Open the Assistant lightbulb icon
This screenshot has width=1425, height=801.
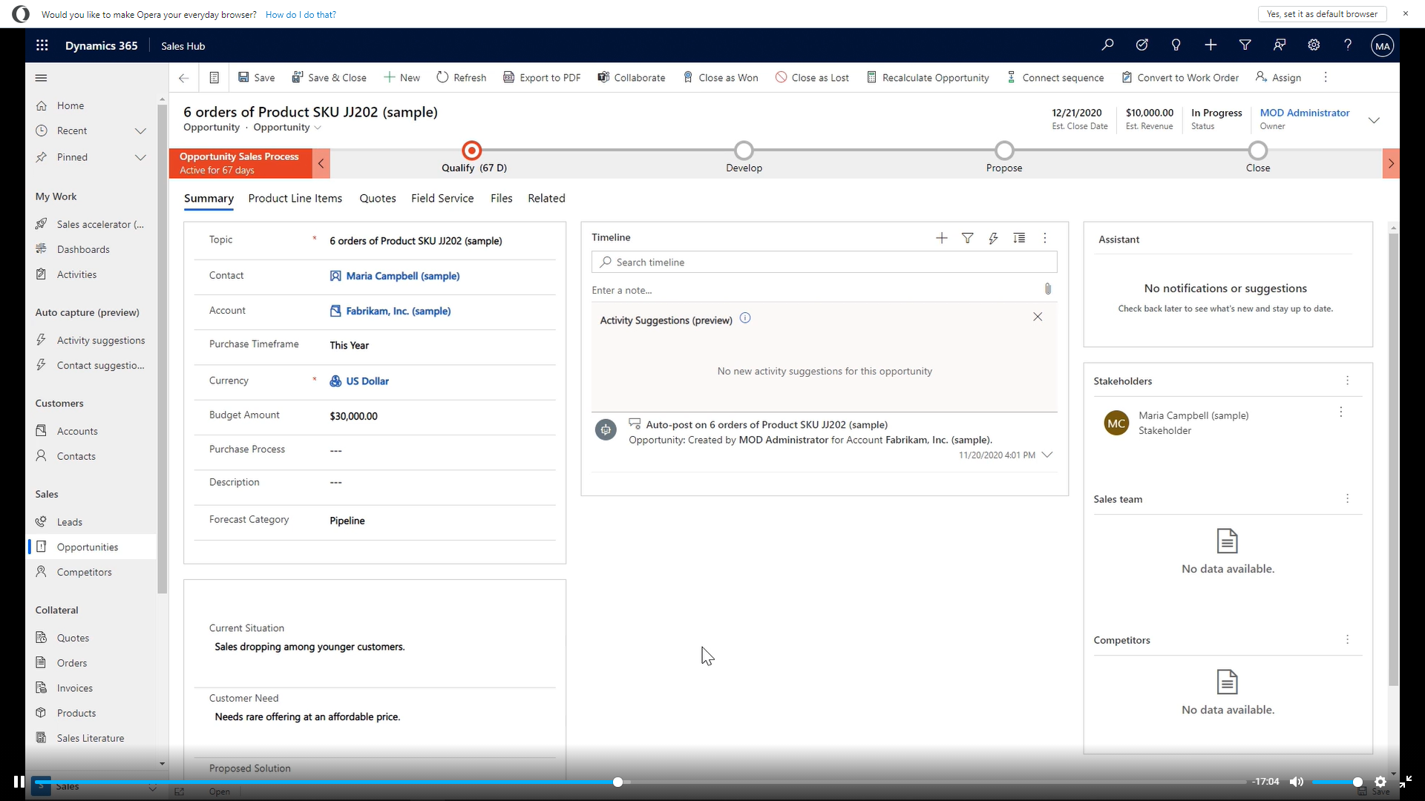click(x=1176, y=45)
